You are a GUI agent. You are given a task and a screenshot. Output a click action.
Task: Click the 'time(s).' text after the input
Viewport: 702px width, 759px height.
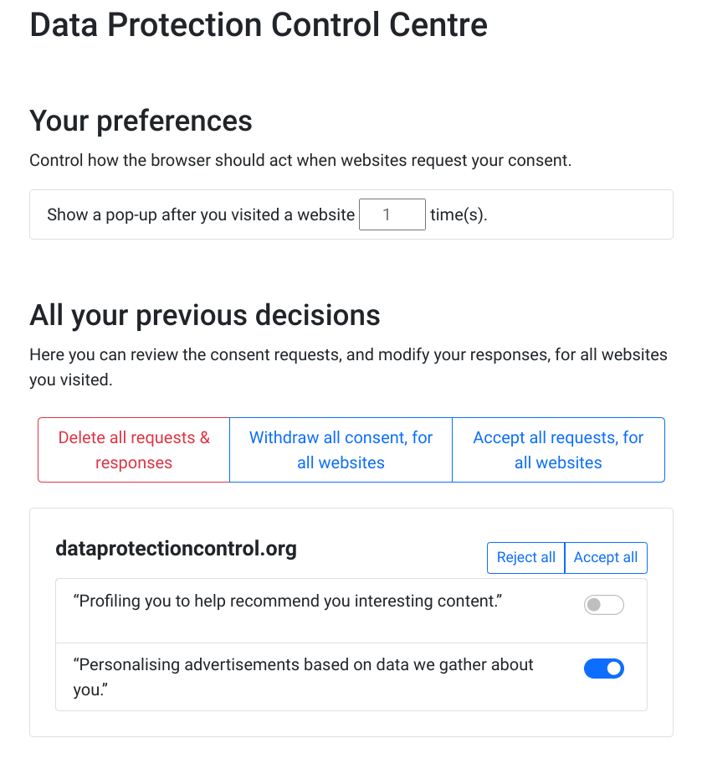459,214
